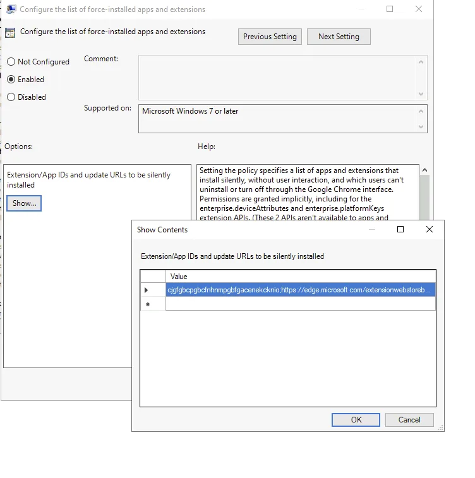This screenshot has height=478, width=475.
Task: Confirm Show Contents with OK
Action: coord(356,420)
